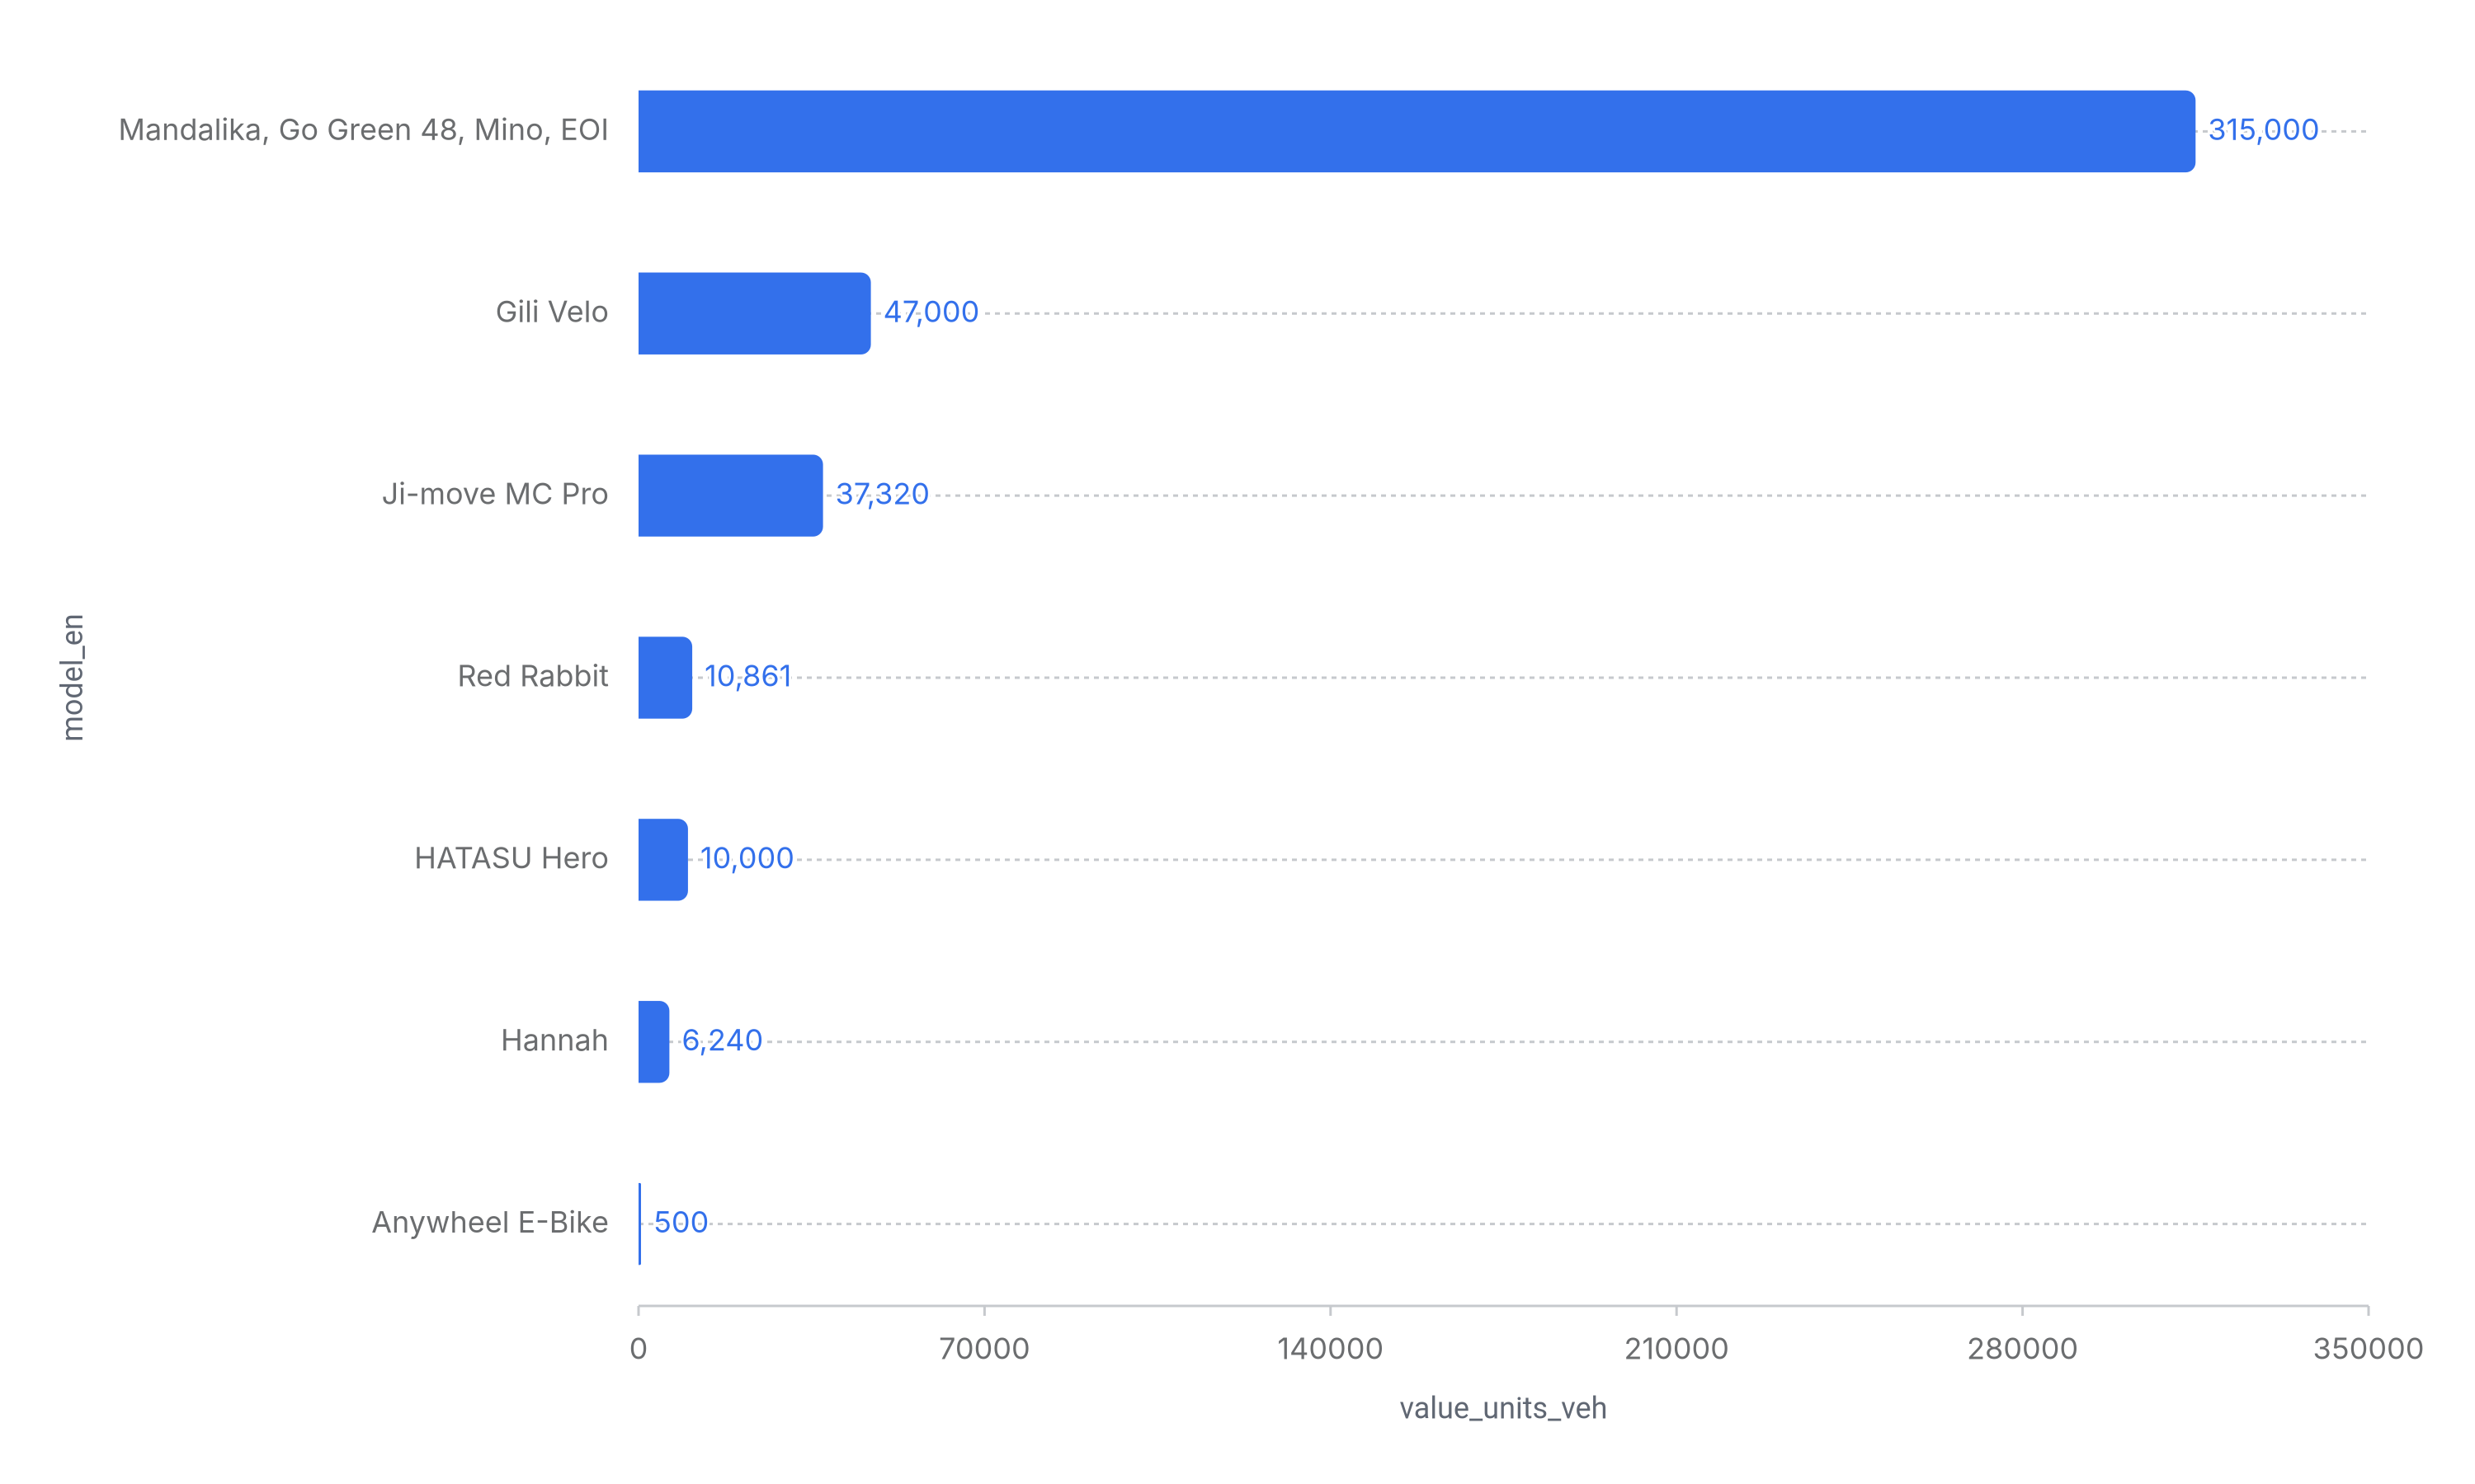Click the Gili Velo category label
Viewport: 2475px width, 1484px height.
551,312
